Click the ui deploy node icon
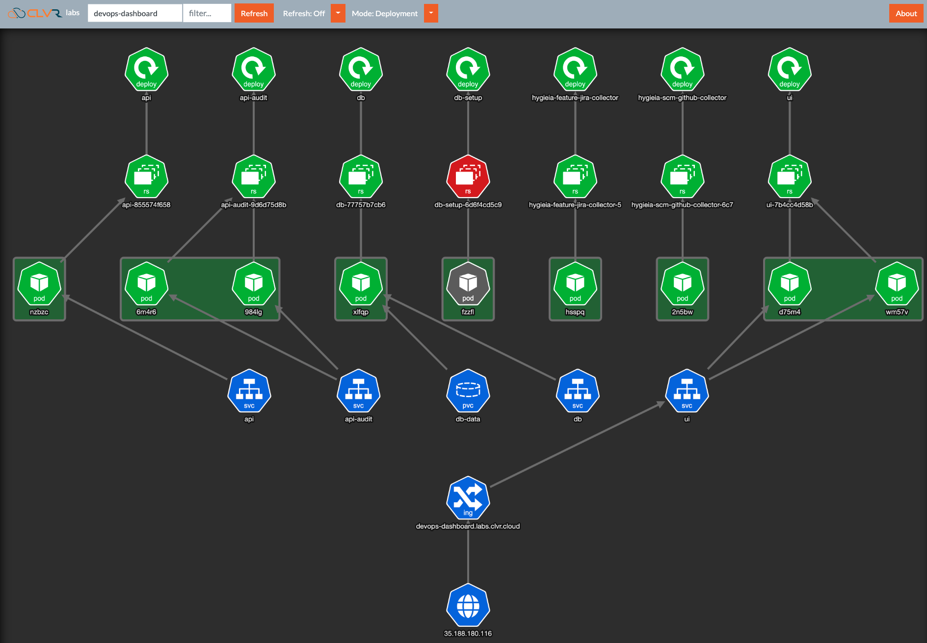This screenshot has width=927, height=643. pyautogui.click(x=790, y=69)
